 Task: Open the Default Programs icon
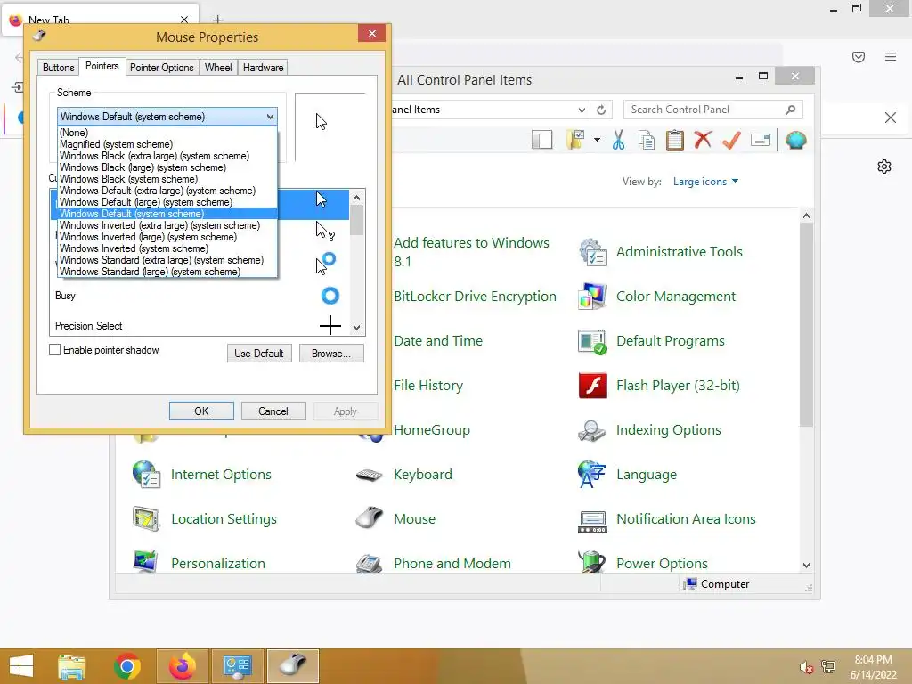pyautogui.click(x=592, y=341)
